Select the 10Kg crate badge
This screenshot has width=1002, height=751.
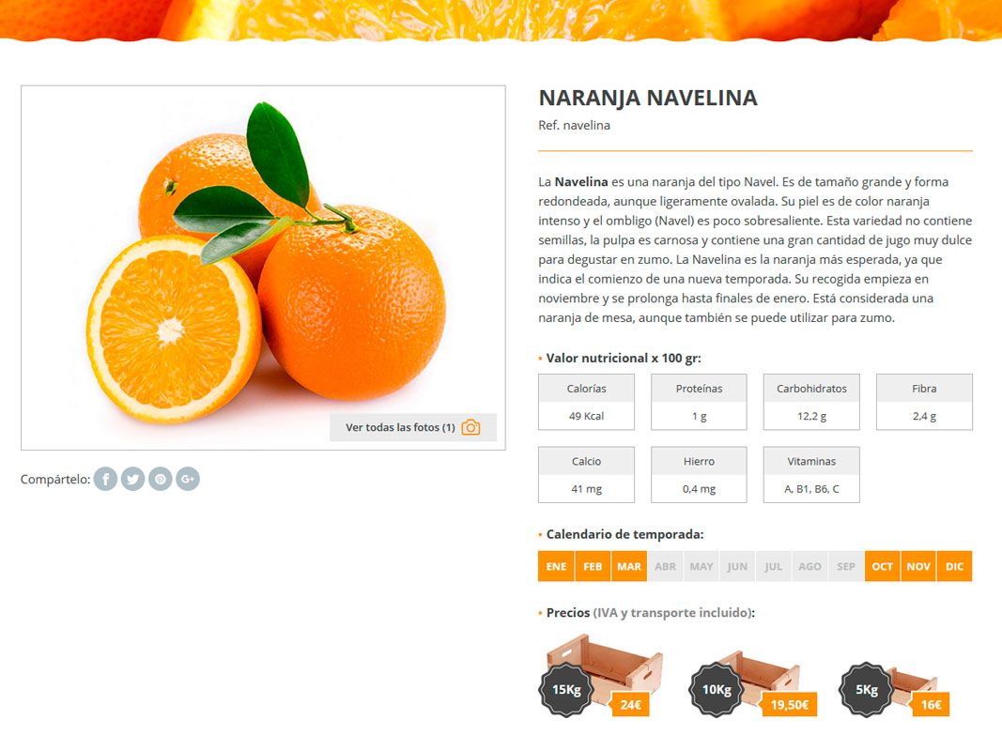[717, 690]
